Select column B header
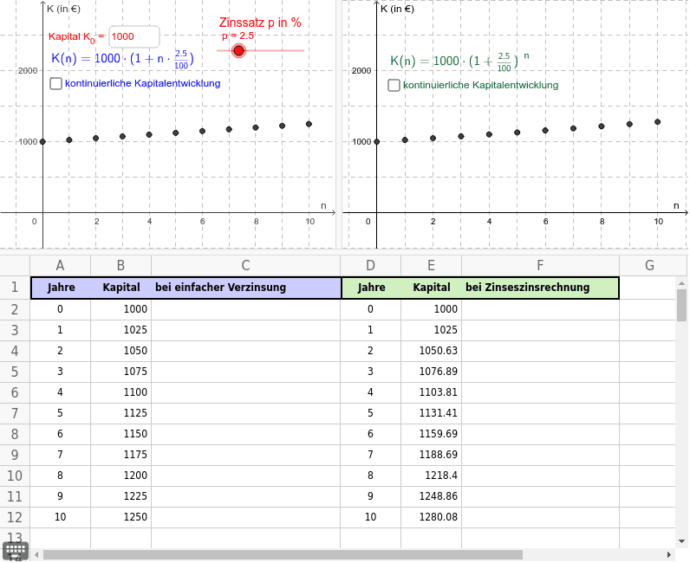The image size is (690, 563). (x=121, y=265)
